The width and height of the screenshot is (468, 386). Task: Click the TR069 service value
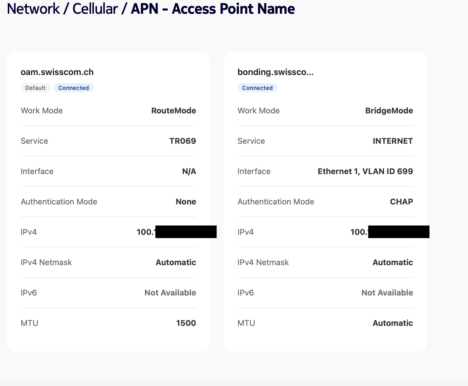pyautogui.click(x=182, y=141)
